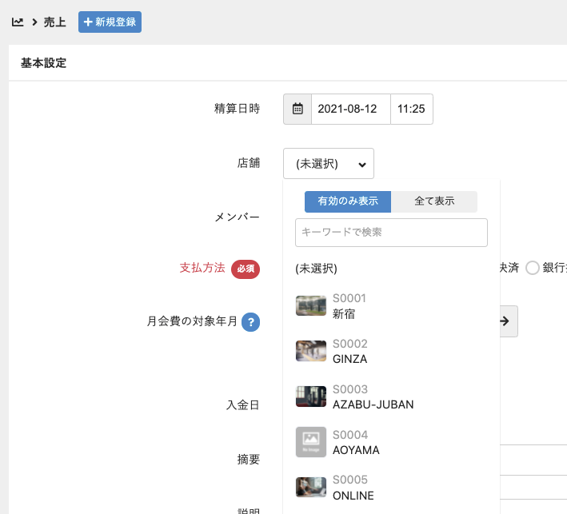Click the AOYAMA no-image placeholder icon
567x514 pixels.
pyautogui.click(x=311, y=442)
